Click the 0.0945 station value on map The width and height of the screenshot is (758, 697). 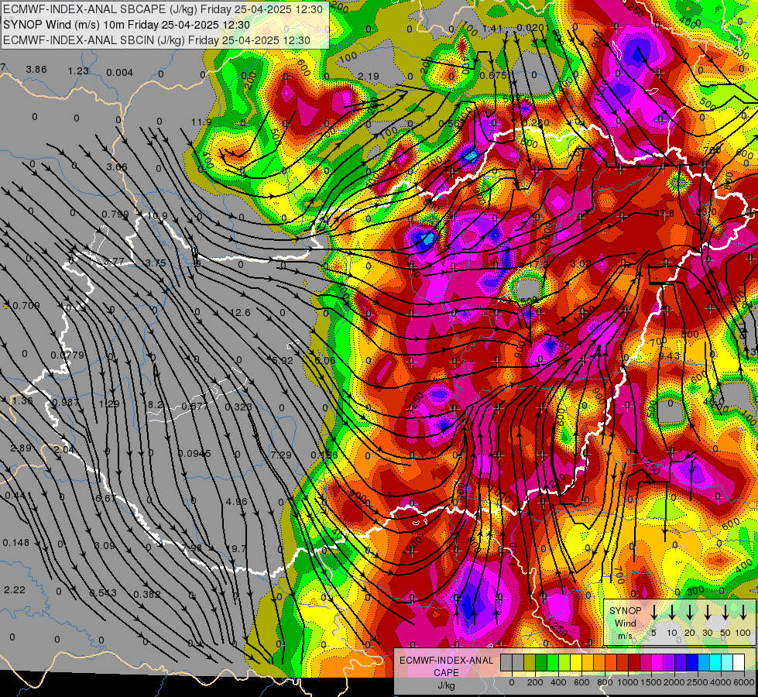click(x=194, y=454)
